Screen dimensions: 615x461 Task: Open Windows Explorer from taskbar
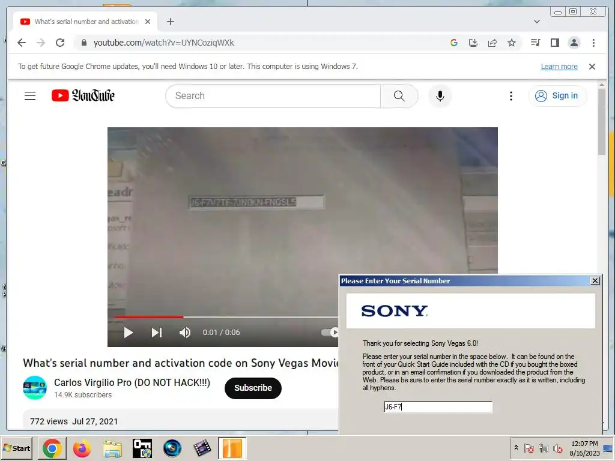pyautogui.click(x=112, y=448)
